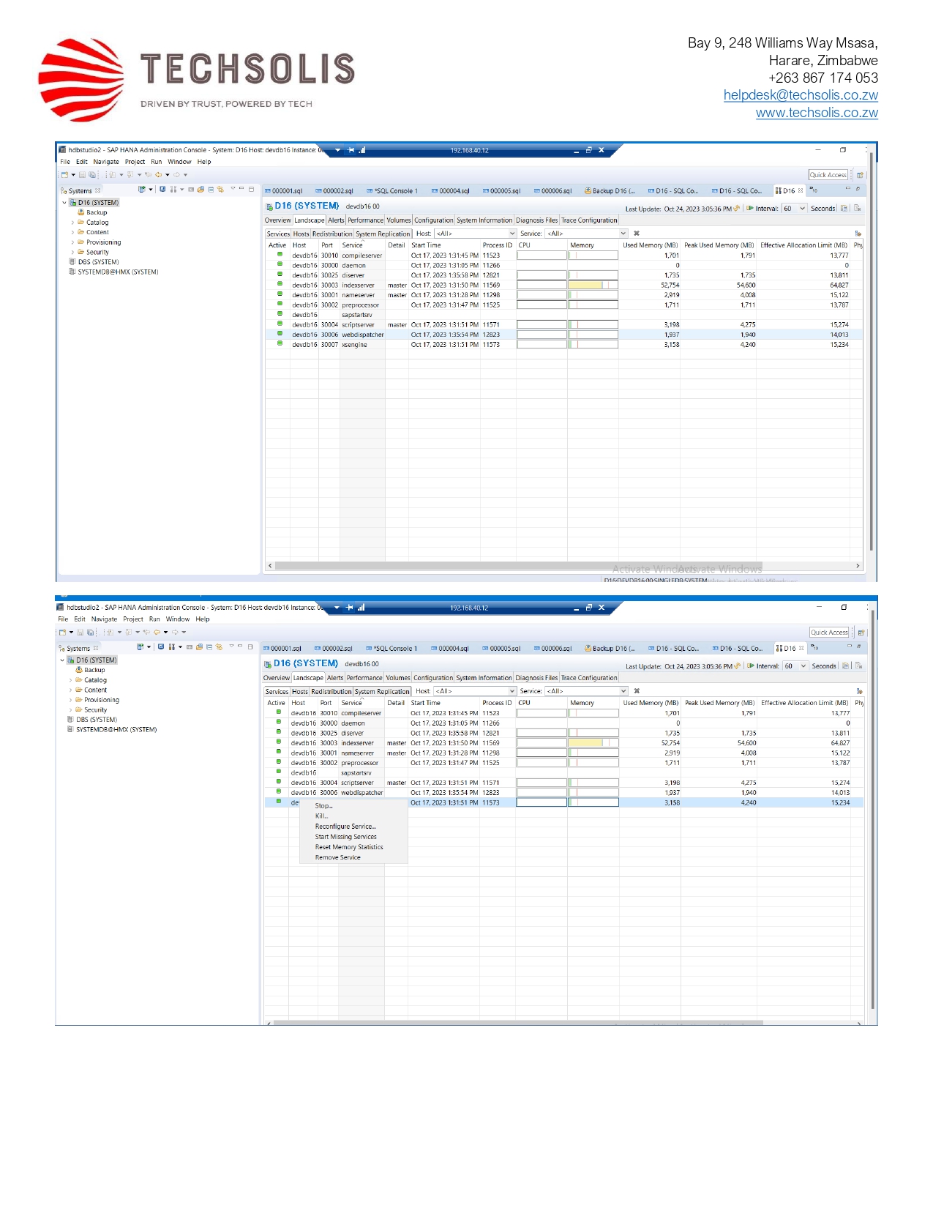
Task: Open the Service filter dropdown in lower screenshot
Action: coord(623,691)
